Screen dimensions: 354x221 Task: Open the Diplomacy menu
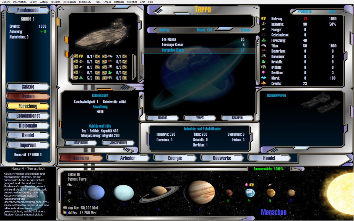pos(85,2)
